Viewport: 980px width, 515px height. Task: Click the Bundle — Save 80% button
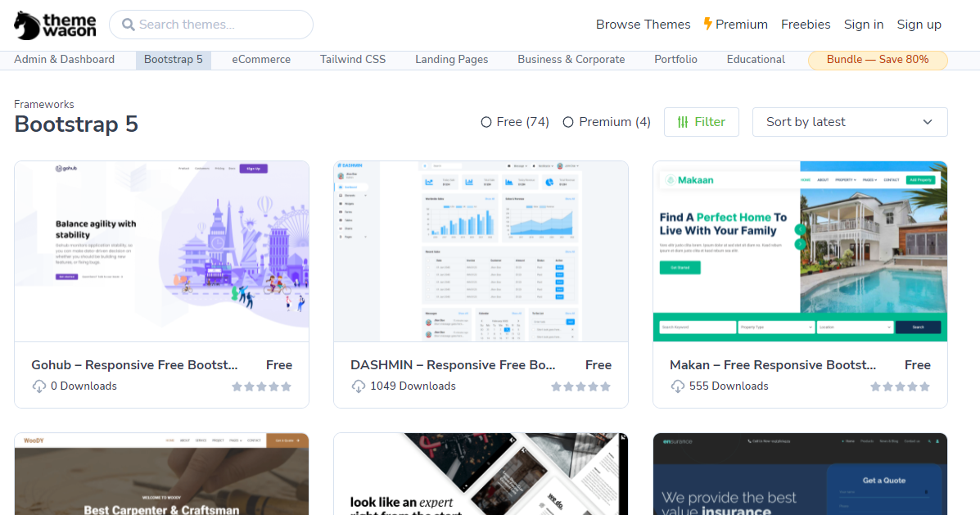pyautogui.click(x=878, y=60)
